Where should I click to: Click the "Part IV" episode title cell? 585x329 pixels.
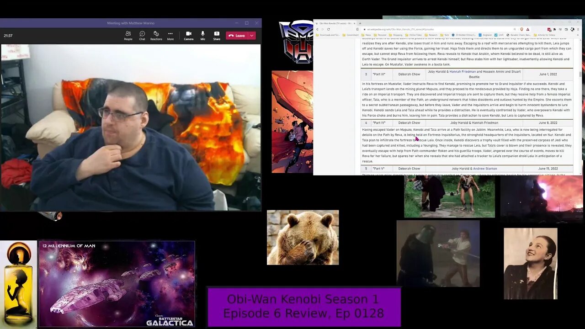point(379,123)
